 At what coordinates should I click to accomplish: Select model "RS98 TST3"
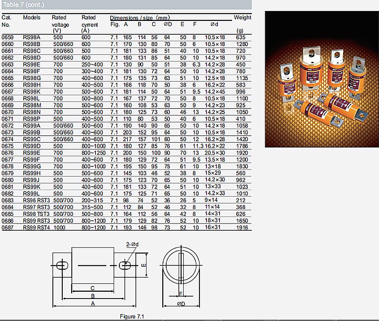click(x=36, y=214)
